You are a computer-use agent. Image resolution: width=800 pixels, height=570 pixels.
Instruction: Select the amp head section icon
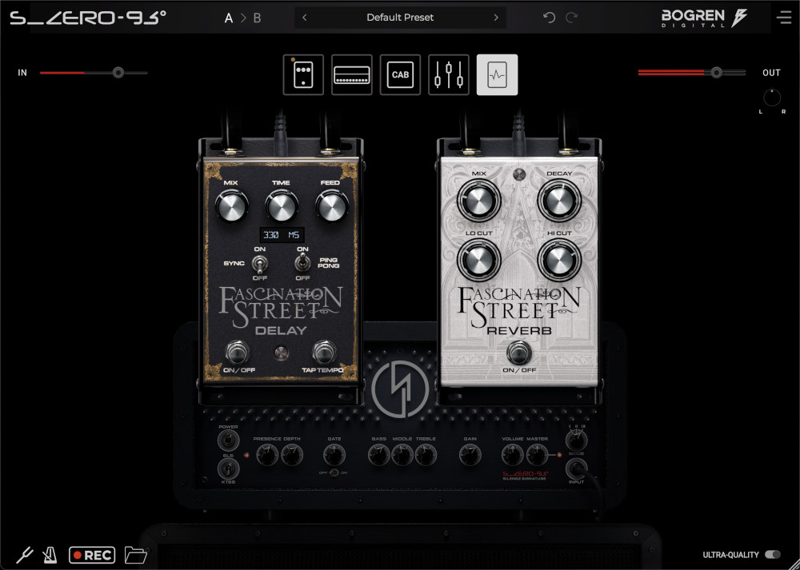[352, 75]
